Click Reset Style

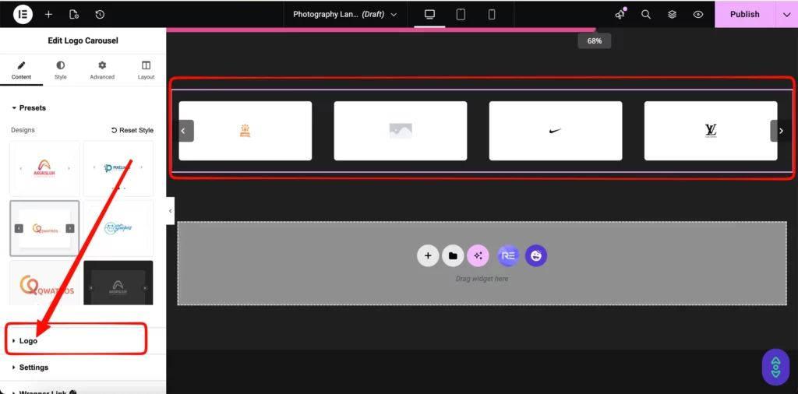tap(132, 130)
